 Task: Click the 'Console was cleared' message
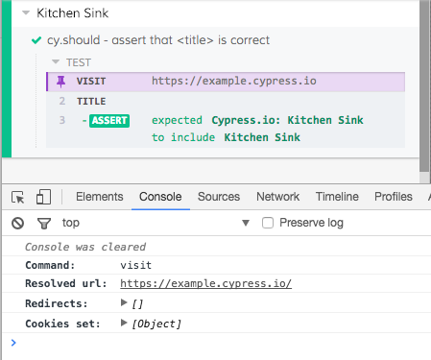pyautogui.click(x=85, y=247)
